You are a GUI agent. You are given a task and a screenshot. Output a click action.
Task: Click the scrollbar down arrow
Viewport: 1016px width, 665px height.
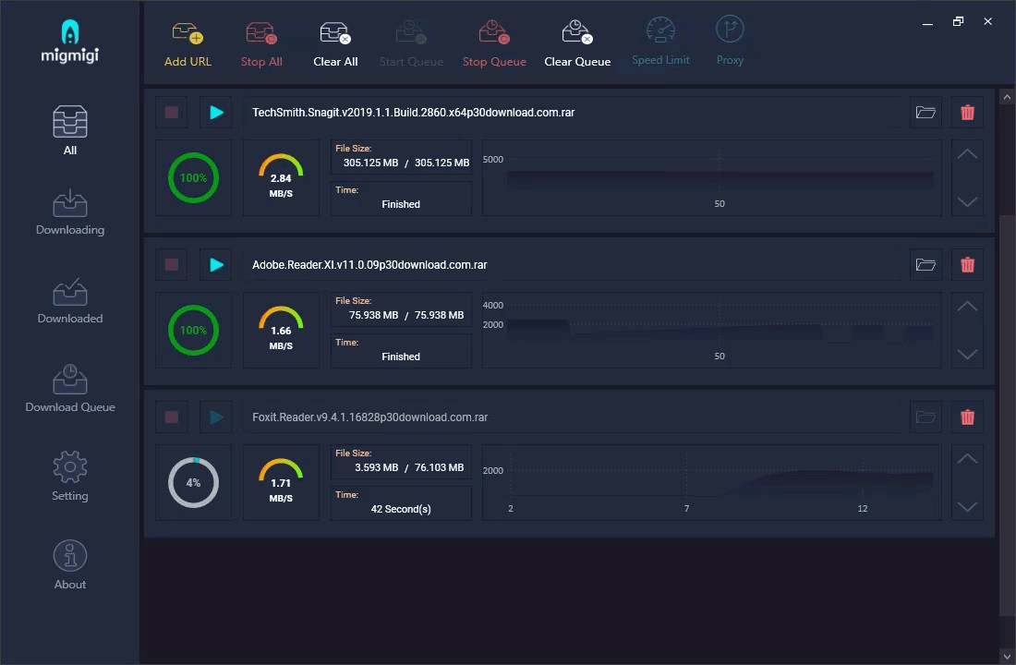[x=1007, y=657]
